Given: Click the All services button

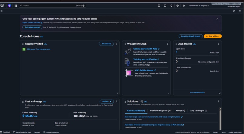Looking at the screenshot, I should pyautogui.click(x=106, y=44).
